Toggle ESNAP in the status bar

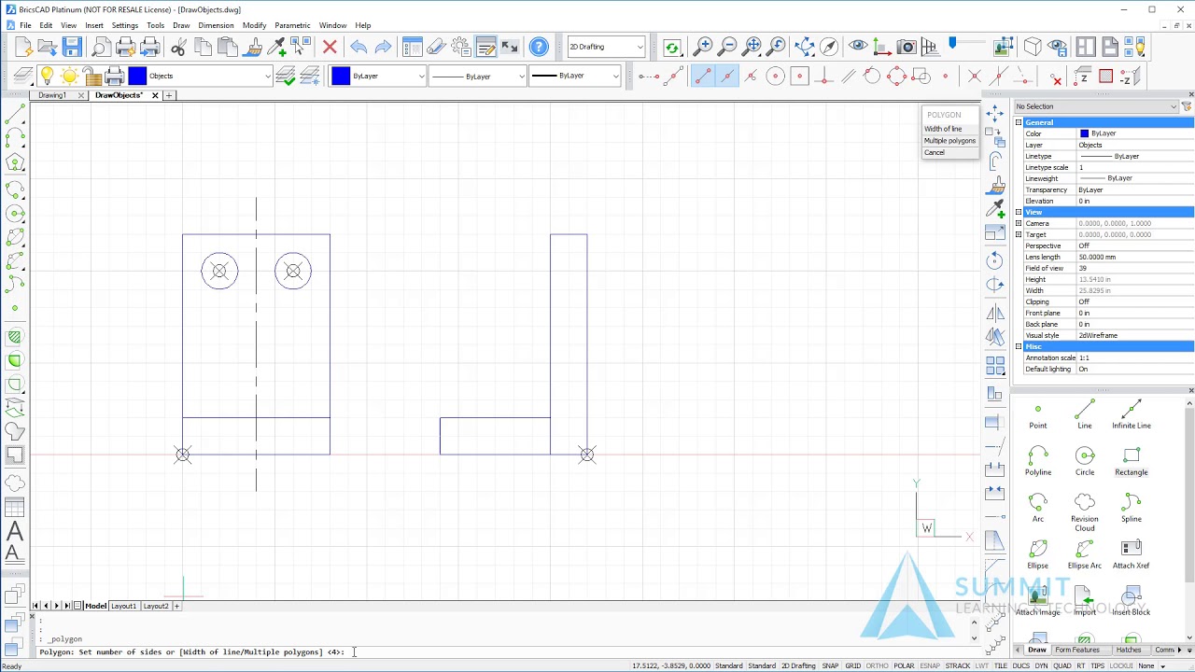pos(930,665)
